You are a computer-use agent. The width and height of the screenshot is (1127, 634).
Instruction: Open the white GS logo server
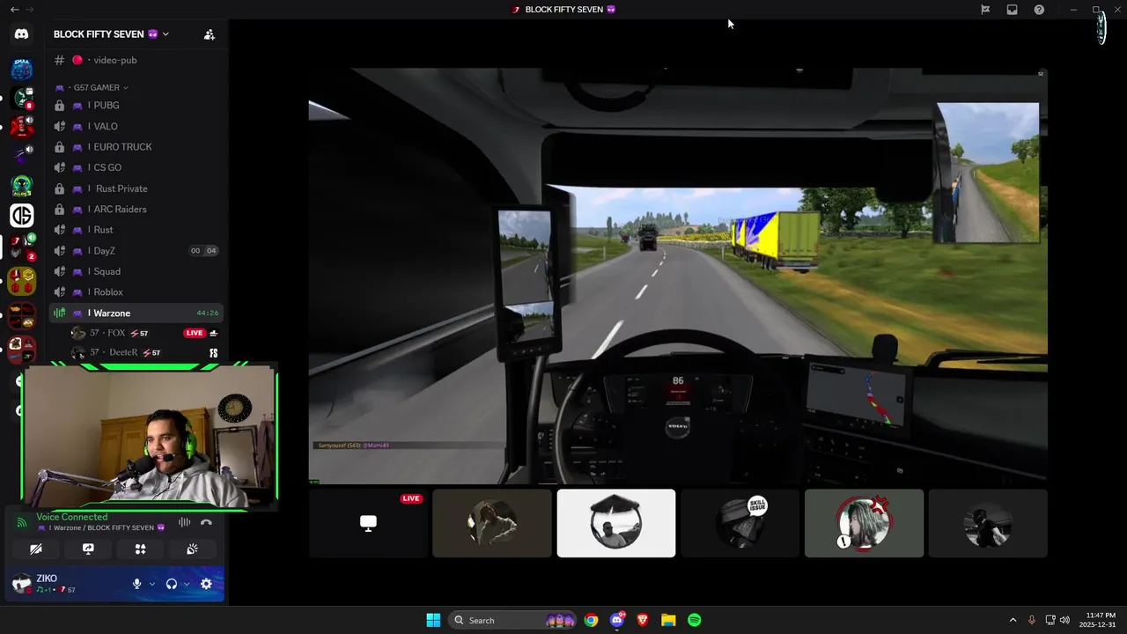pos(22,215)
